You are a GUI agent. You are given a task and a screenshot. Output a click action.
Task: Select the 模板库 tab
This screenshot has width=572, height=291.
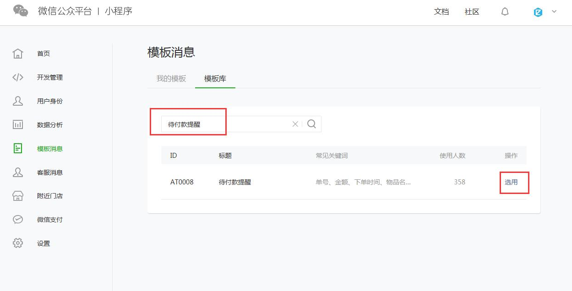pyautogui.click(x=215, y=79)
